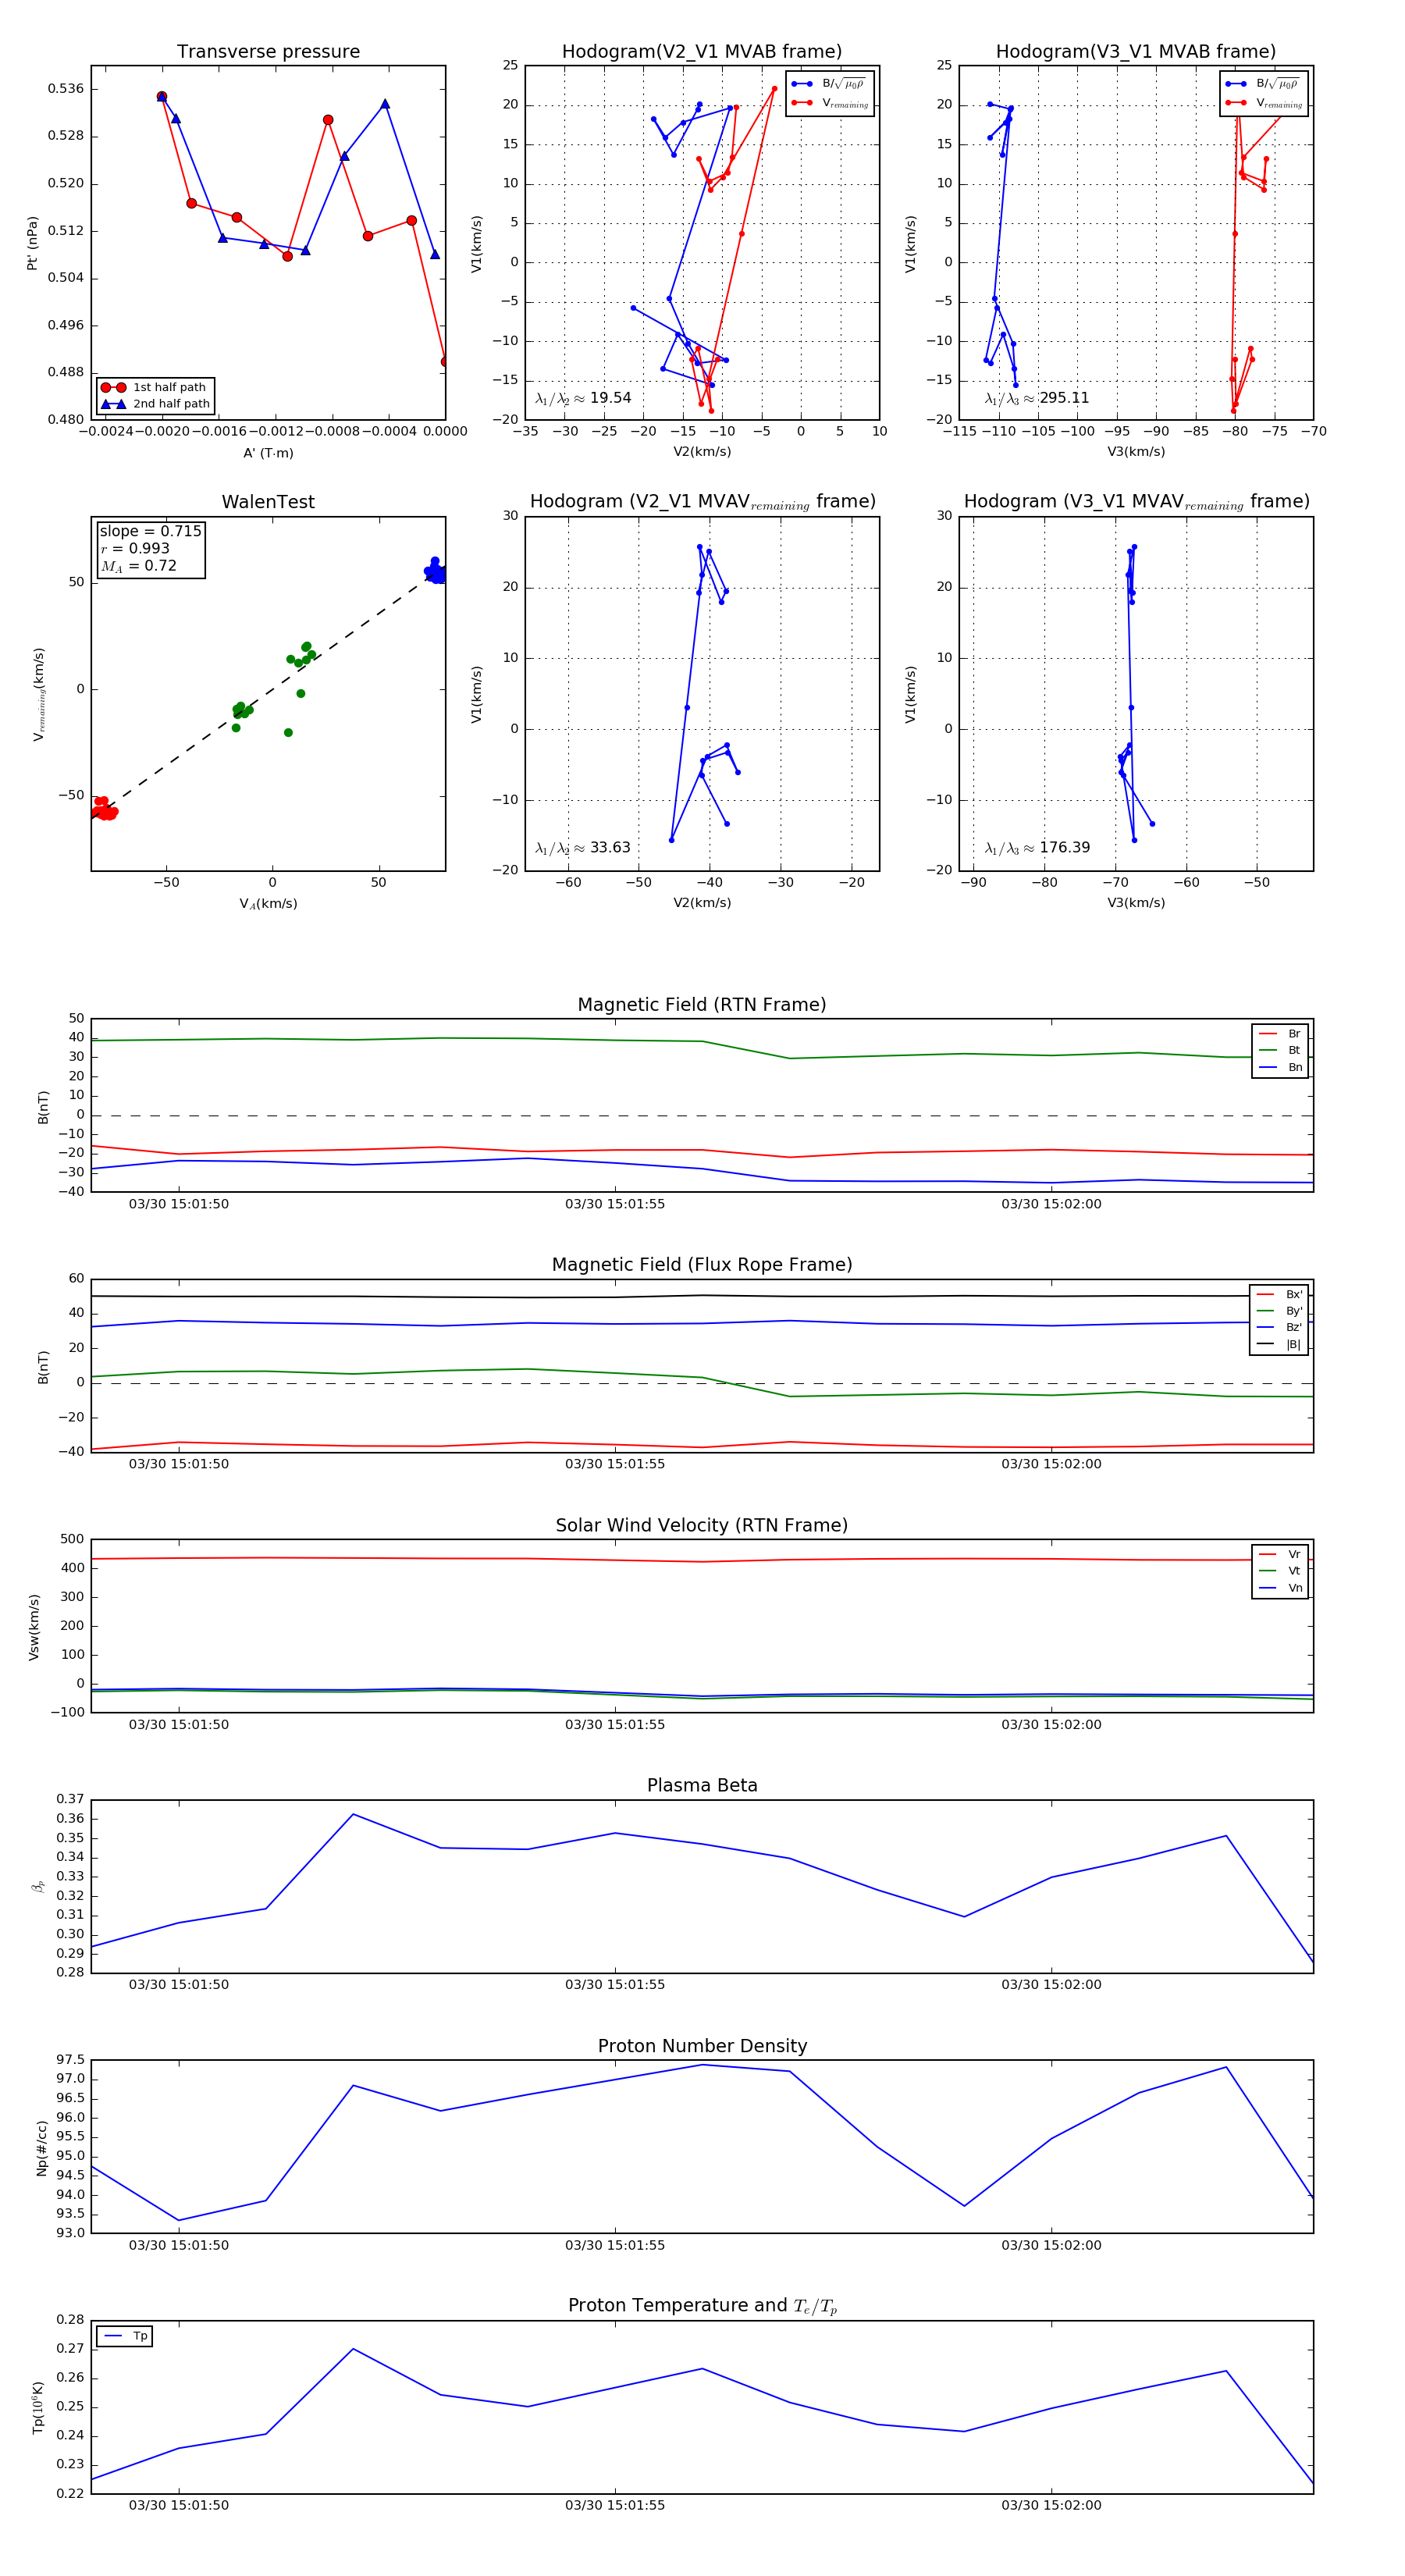The image size is (1405, 2576).
Task: Click the 'Vn' legend entry
Action: (x=1280, y=1588)
